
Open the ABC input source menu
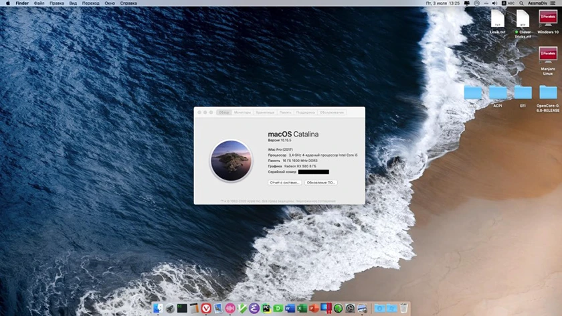click(508, 3)
